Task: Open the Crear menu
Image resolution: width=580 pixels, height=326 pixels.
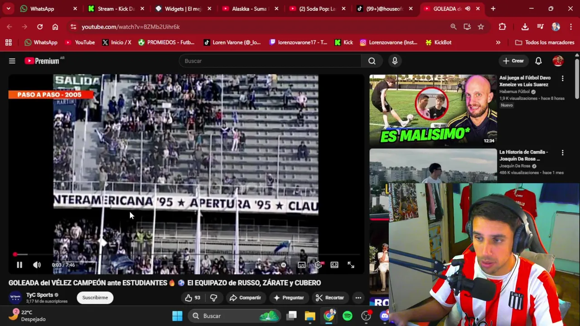Action: 513,61
